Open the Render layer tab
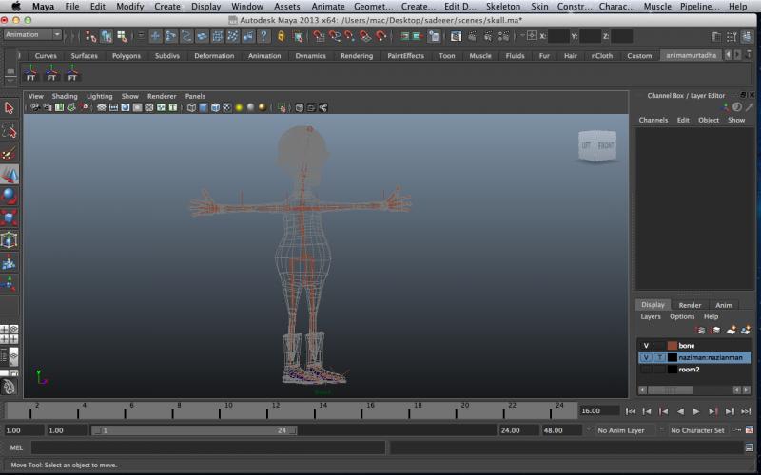 [690, 305]
